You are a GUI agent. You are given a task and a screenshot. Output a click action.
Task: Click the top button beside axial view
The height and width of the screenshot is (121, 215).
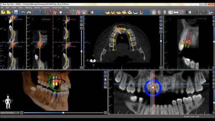point(161,17)
